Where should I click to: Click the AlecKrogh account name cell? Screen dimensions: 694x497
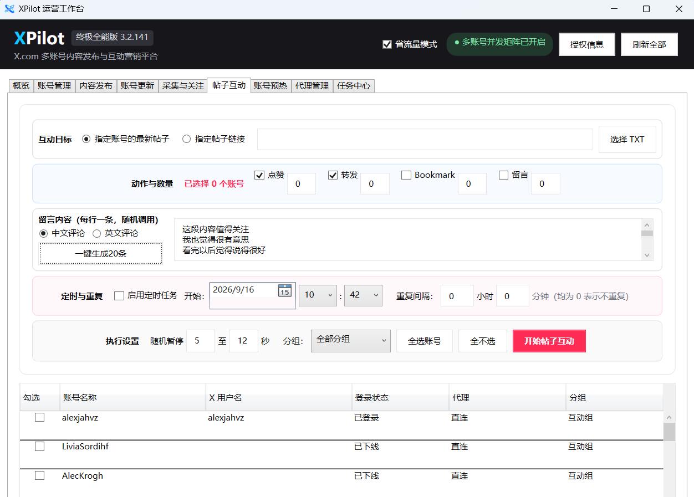83,475
